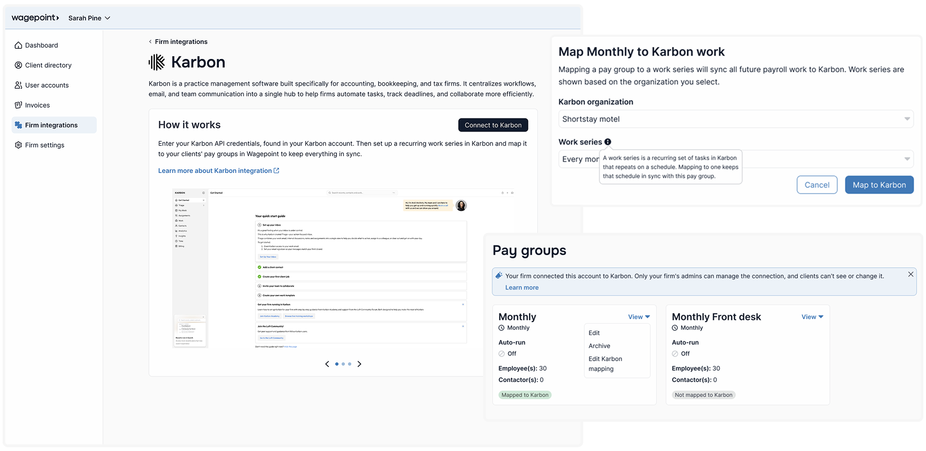Viewport: 926px width, 451px height.
Task: Open the Karbon organization dropdown
Action: click(x=736, y=119)
